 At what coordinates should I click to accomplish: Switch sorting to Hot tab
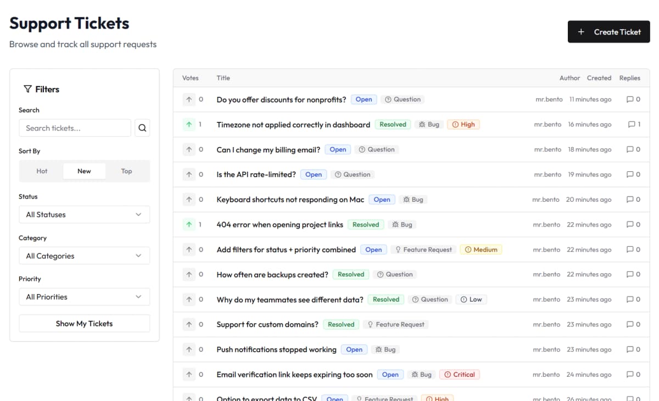42,171
